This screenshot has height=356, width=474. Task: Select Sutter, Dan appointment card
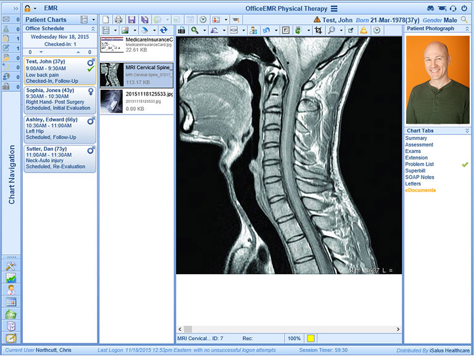tap(60, 158)
